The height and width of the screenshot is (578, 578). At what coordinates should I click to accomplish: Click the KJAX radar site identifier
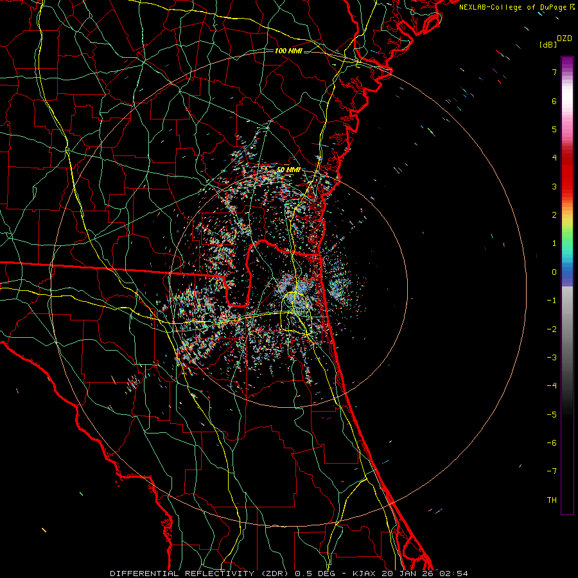(364, 574)
